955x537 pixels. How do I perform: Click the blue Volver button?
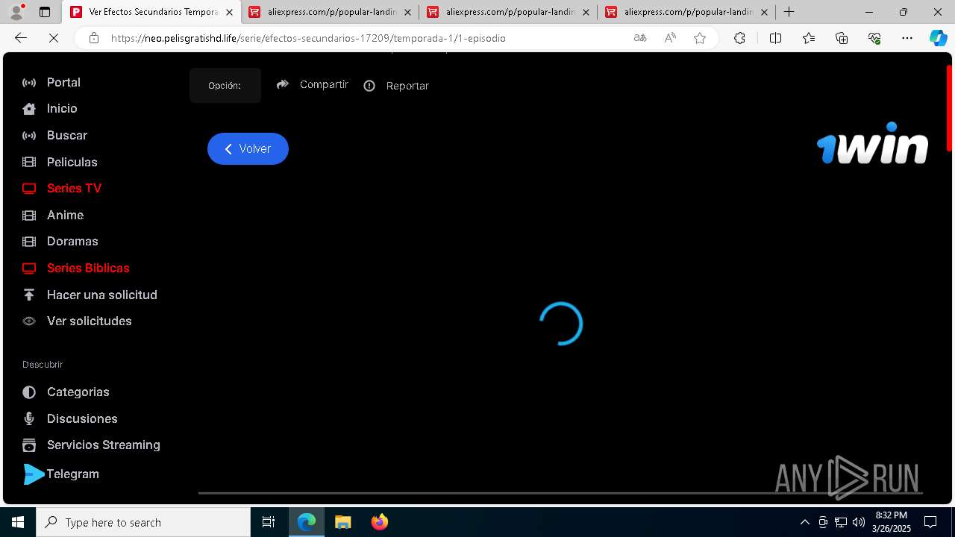[x=248, y=148]
